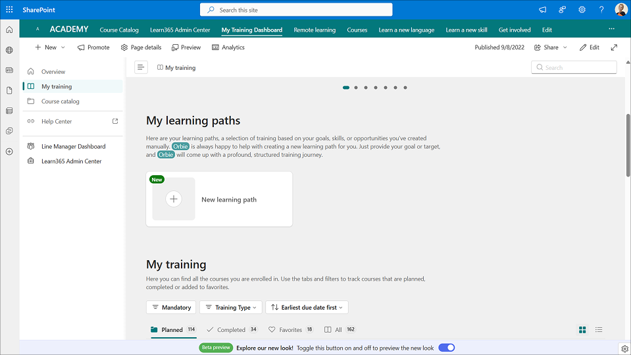Toggle the Mandatory filter button

coord(171,308)
